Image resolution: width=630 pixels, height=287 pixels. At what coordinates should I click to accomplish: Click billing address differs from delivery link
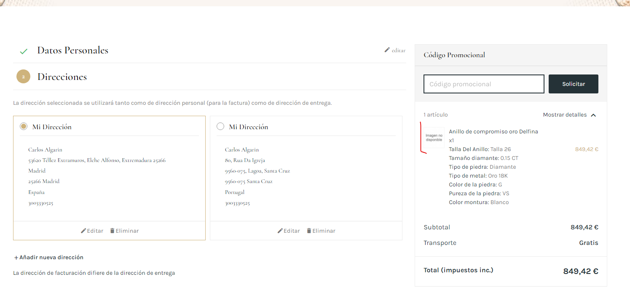94,273
